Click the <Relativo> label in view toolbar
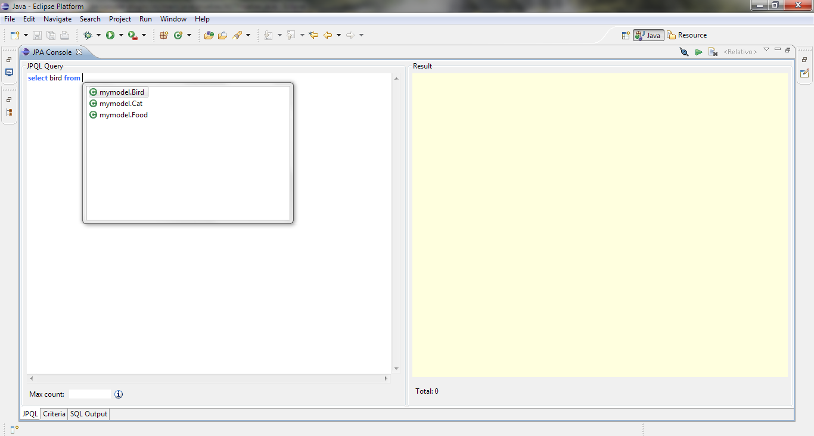Image resolution: width=814 pixels, height=436 pixels. point(740,52)
